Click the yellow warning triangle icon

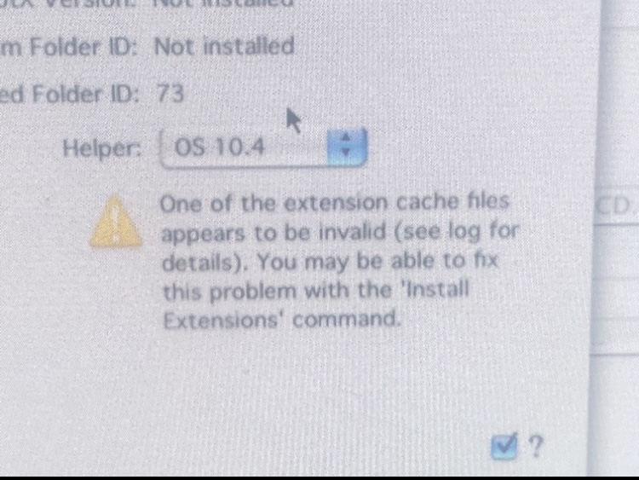(116, 223)
